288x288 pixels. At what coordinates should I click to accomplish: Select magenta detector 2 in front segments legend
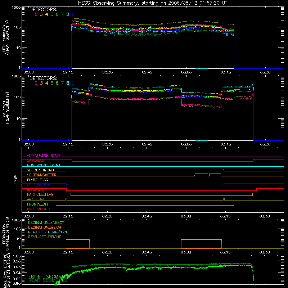tap(36, 14)
